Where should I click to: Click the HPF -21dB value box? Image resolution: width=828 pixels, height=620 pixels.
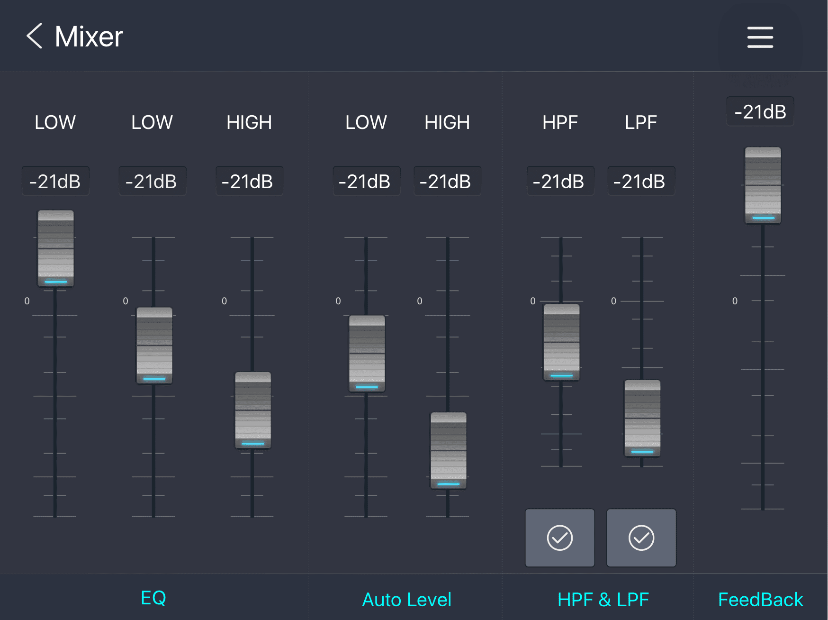tap(559, 181)
